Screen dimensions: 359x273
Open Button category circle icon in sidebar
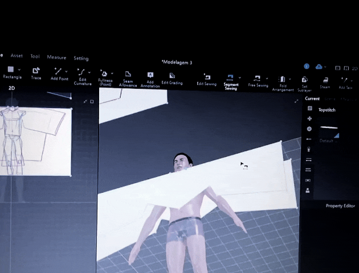[309, 129]
